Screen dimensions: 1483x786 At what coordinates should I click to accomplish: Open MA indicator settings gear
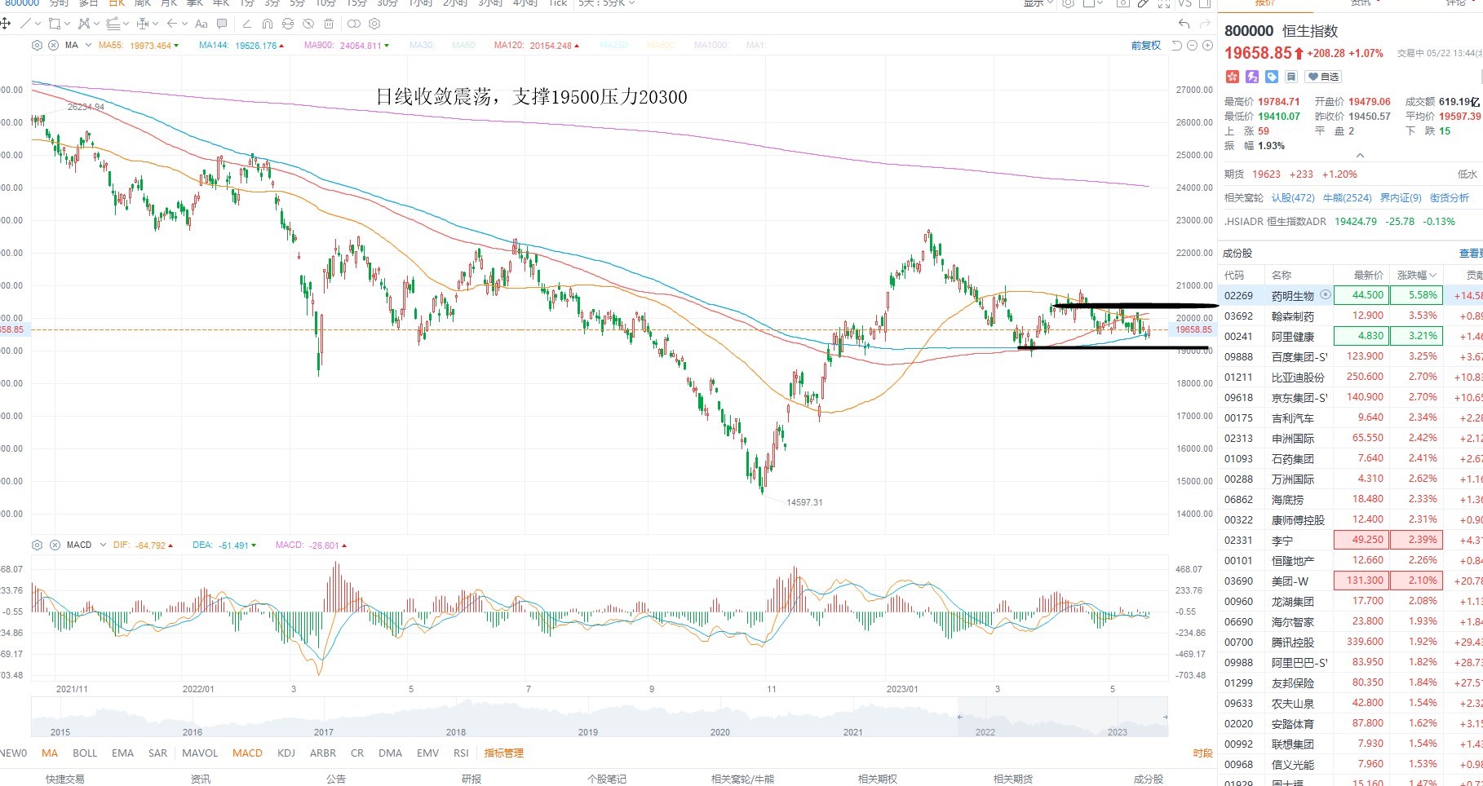pyautogui.click(x=37, y=46)
